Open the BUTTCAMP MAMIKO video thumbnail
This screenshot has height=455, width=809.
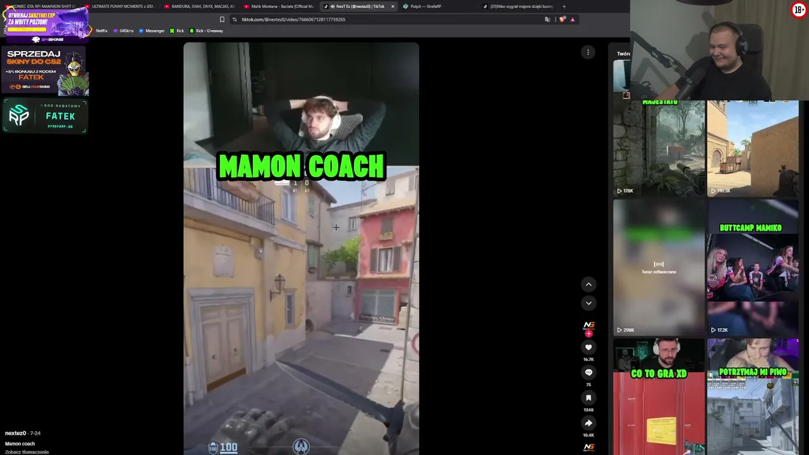pos(753,267)
